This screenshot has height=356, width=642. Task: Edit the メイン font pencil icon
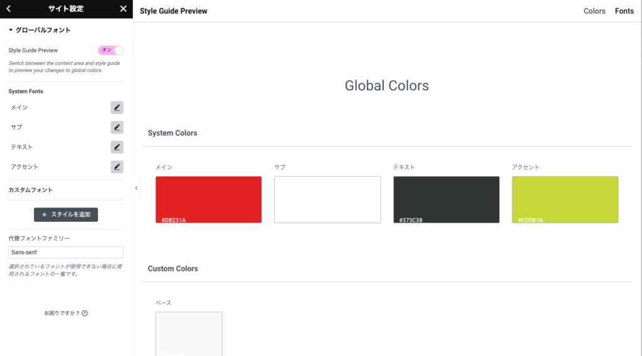(117, 108)
